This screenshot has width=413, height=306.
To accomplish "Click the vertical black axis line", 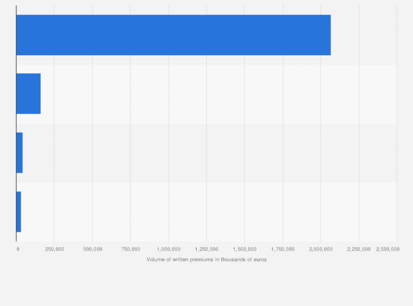I will [16, 123].
